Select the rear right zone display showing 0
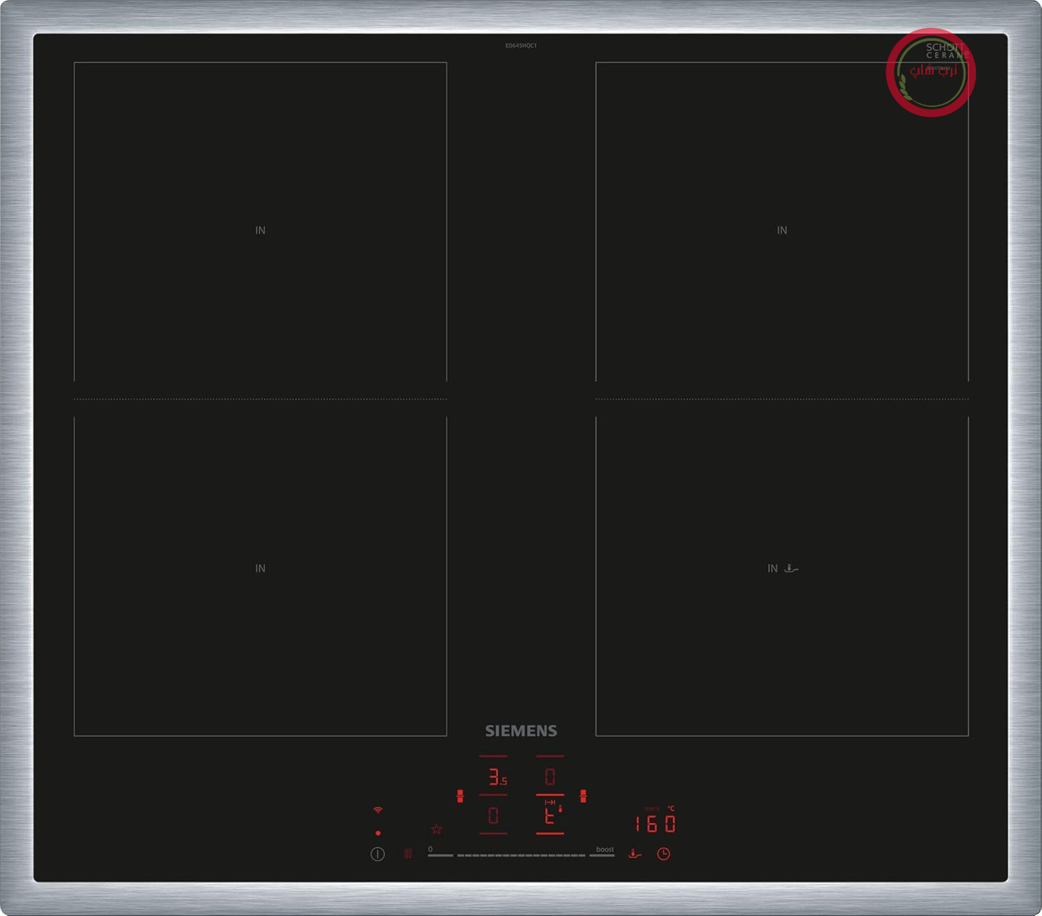 (550, 776)
